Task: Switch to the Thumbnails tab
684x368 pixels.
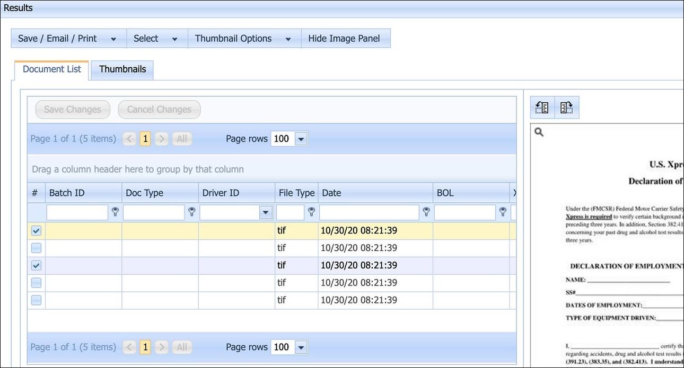Action: 122,69
